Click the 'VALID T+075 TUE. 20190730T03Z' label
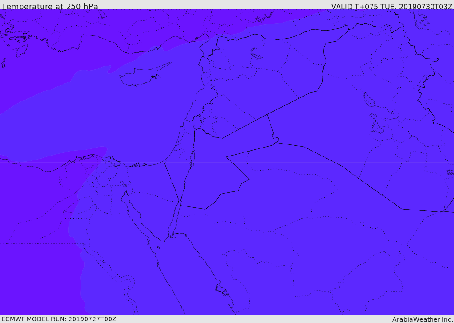Viewport: 454px width, 323px height. [392, 7]
